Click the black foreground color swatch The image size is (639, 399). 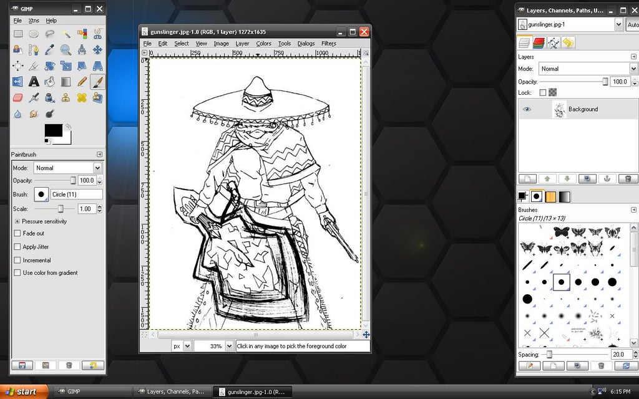click(54, 130)
